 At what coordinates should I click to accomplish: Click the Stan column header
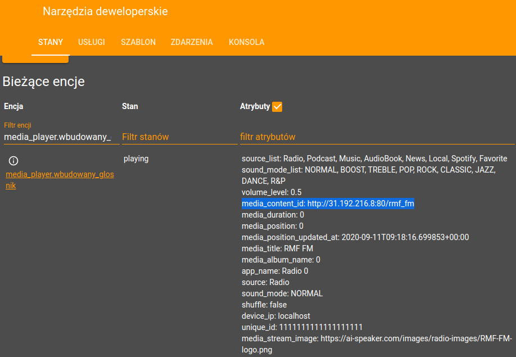pos(130,106)
